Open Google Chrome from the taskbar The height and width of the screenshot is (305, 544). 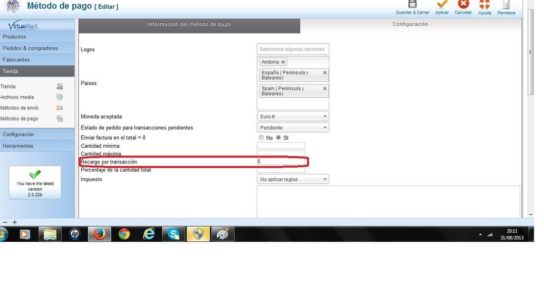click(x=124, y=234)
